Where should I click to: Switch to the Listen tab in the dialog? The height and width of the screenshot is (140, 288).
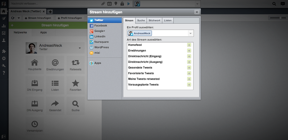(168, 20)
